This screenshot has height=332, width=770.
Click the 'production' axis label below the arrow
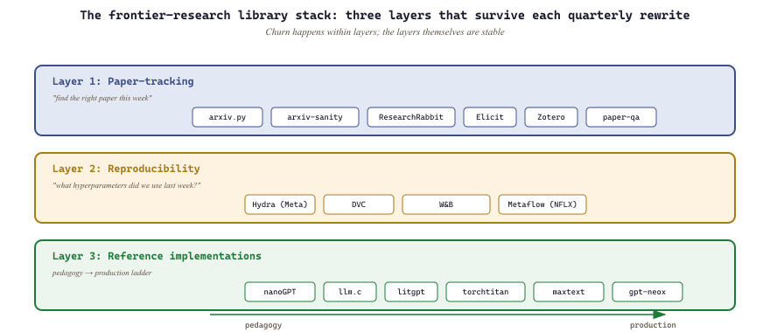point(653,325)
